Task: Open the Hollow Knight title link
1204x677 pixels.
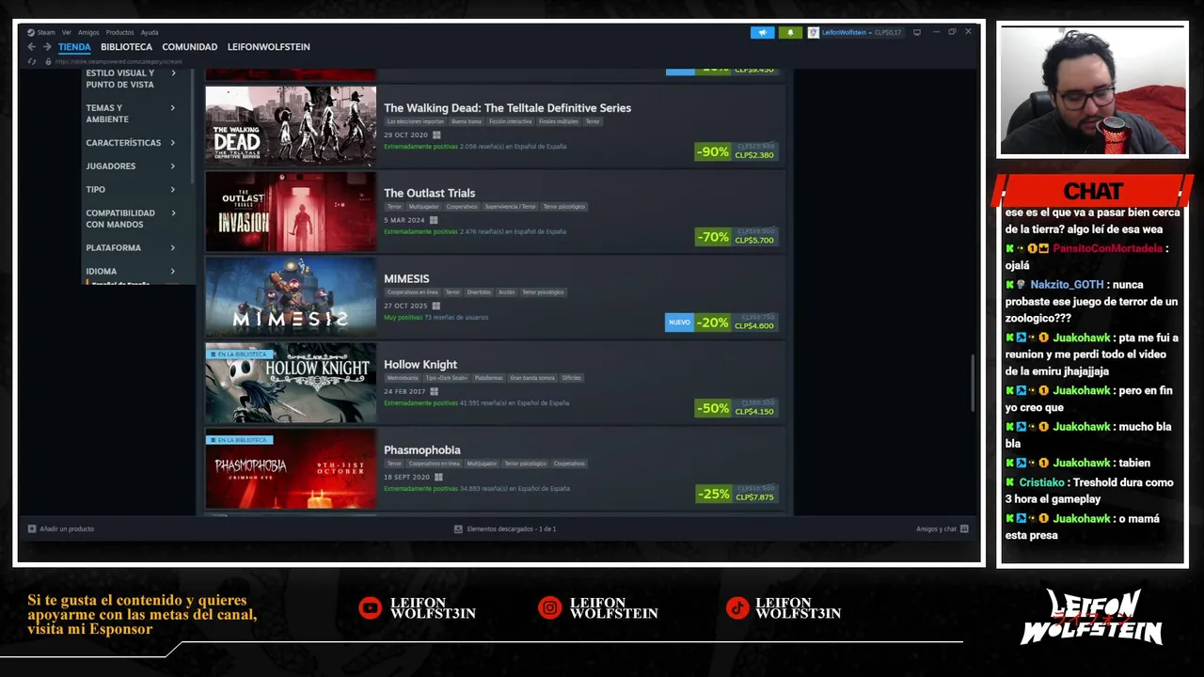Action: tap(420, 365)
